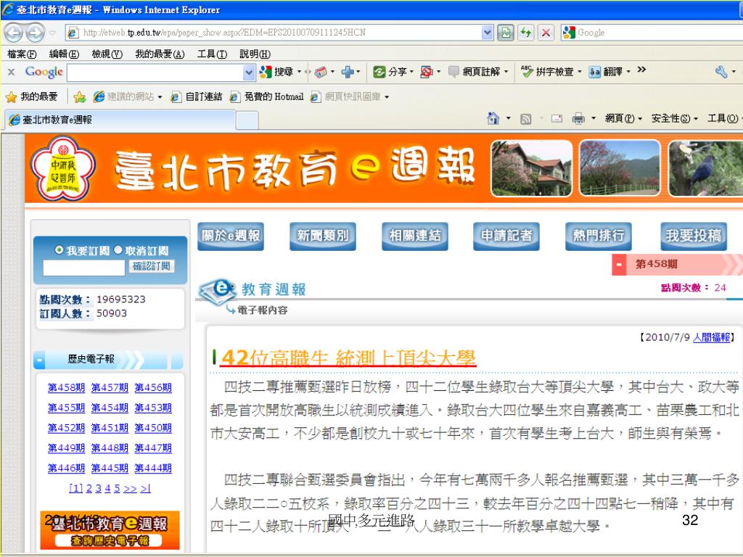This screenshot has width=743, height=557.
Task: Click the e 教育週報 logo icon
Action: point(217,291)
